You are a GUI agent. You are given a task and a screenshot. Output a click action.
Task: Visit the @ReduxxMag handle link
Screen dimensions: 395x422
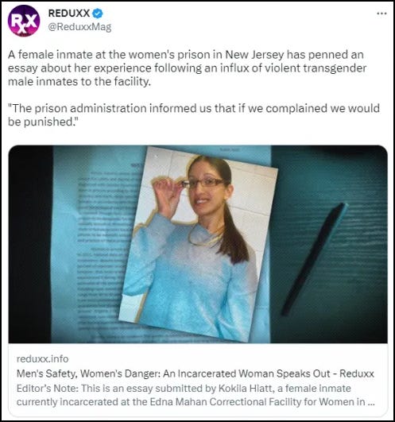pos(79,27)
